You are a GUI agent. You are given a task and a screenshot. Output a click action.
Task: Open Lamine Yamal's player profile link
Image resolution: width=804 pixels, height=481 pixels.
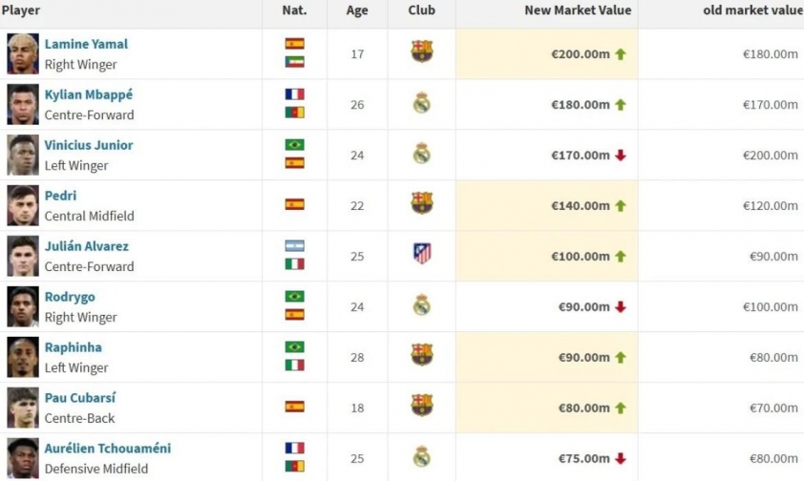pos(86,44)
